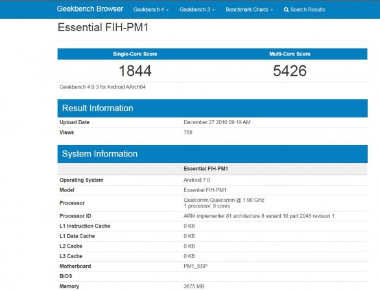Screen dimensions: 380x291
Task: Select the L1 Data Cache 0 KB value
Action: click(189, 236)
